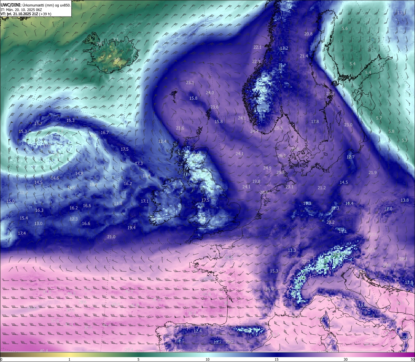Click the 15.4 value label
The height and width of the screenshot is (362, 415).
[24, 218]
